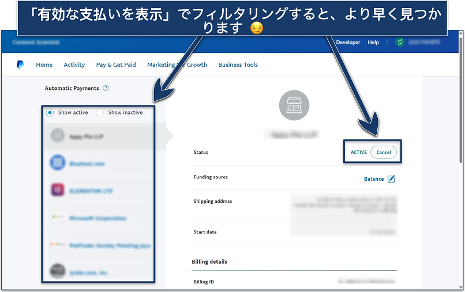Open the Home menu item
Image resolution: width=465 pixels, height=292 pixels.
pyautogui.click(x=44, y=65)
